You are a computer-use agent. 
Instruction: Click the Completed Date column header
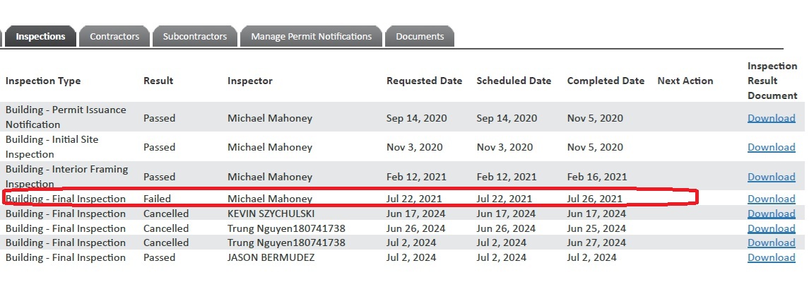(x=606, y=81)
